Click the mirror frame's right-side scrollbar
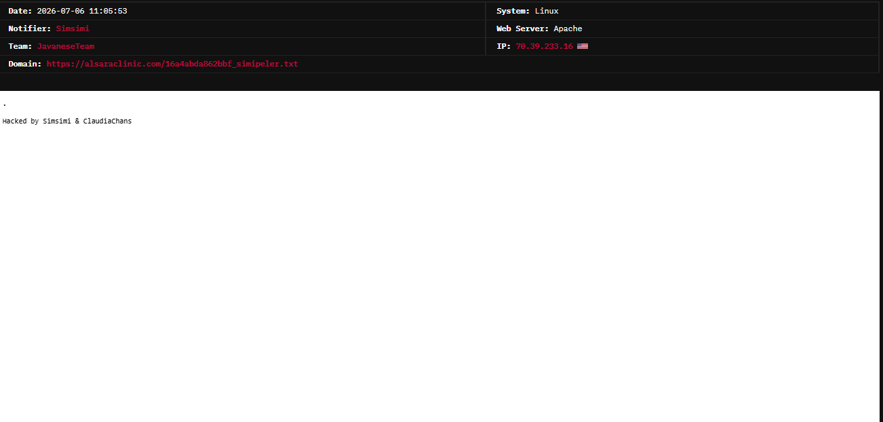 pos(881,256)
